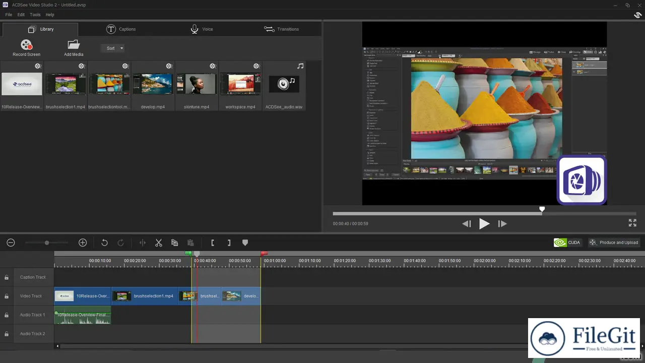This screenshot has height=363, width=645.
Task: Click the Add Media folder icon
Action: (x=74, y=45)
